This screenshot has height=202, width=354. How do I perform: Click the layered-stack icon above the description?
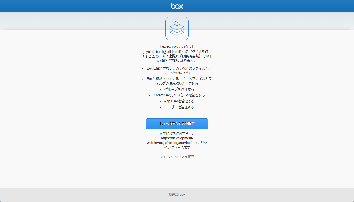(177, 28)
